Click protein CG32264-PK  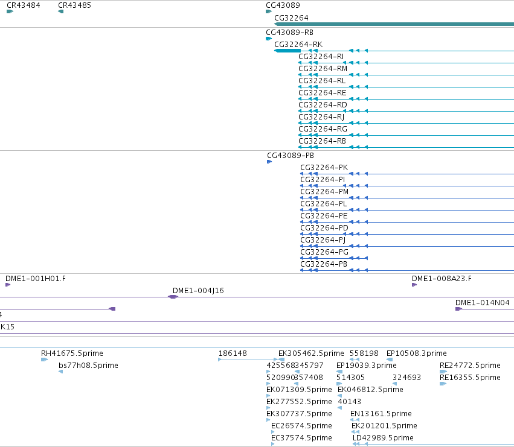point(324,167)
